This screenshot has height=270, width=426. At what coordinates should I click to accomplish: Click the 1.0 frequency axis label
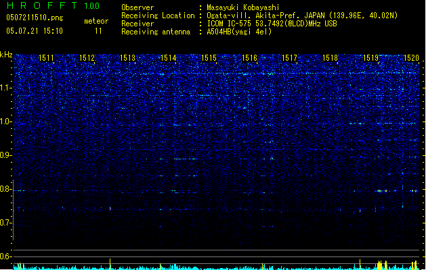(x=5, y=122)
